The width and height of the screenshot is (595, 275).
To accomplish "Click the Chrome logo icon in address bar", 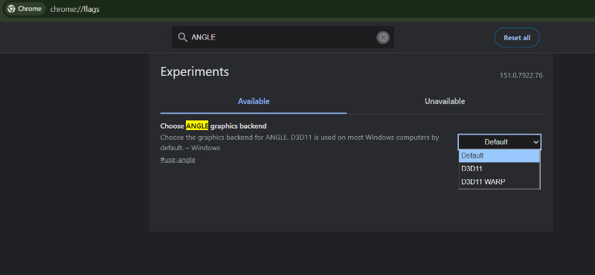I will [11, 9].
